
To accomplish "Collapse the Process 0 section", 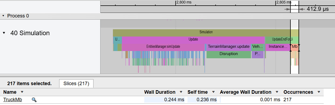I will 3,16.
